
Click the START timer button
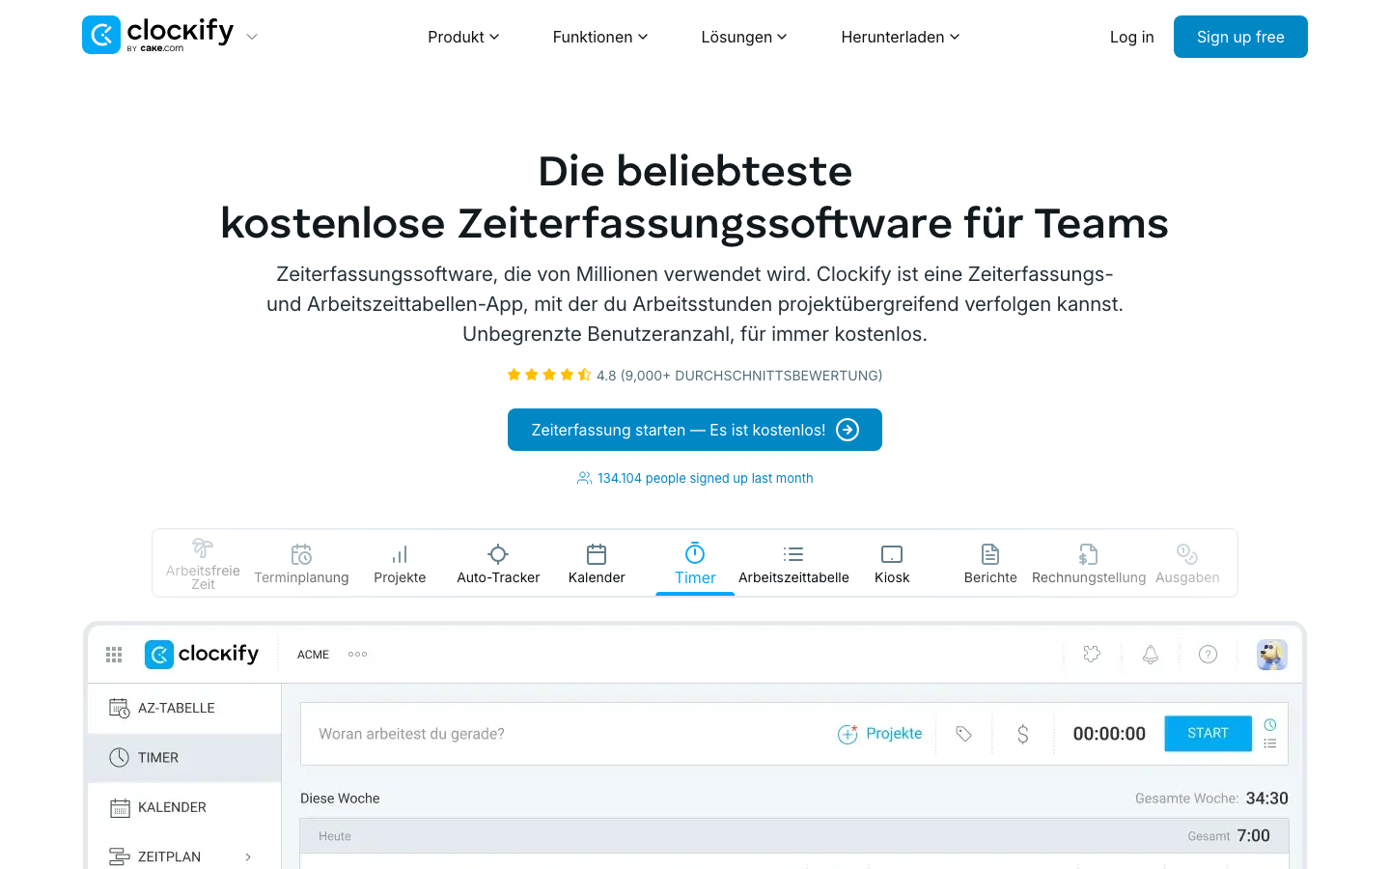(1208, 734)
